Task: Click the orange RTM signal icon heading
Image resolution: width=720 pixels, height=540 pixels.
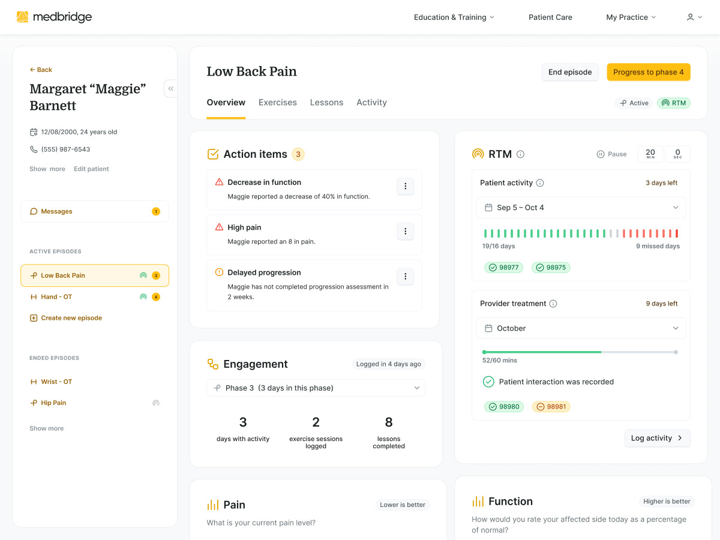Action: [x=478, y=154]
